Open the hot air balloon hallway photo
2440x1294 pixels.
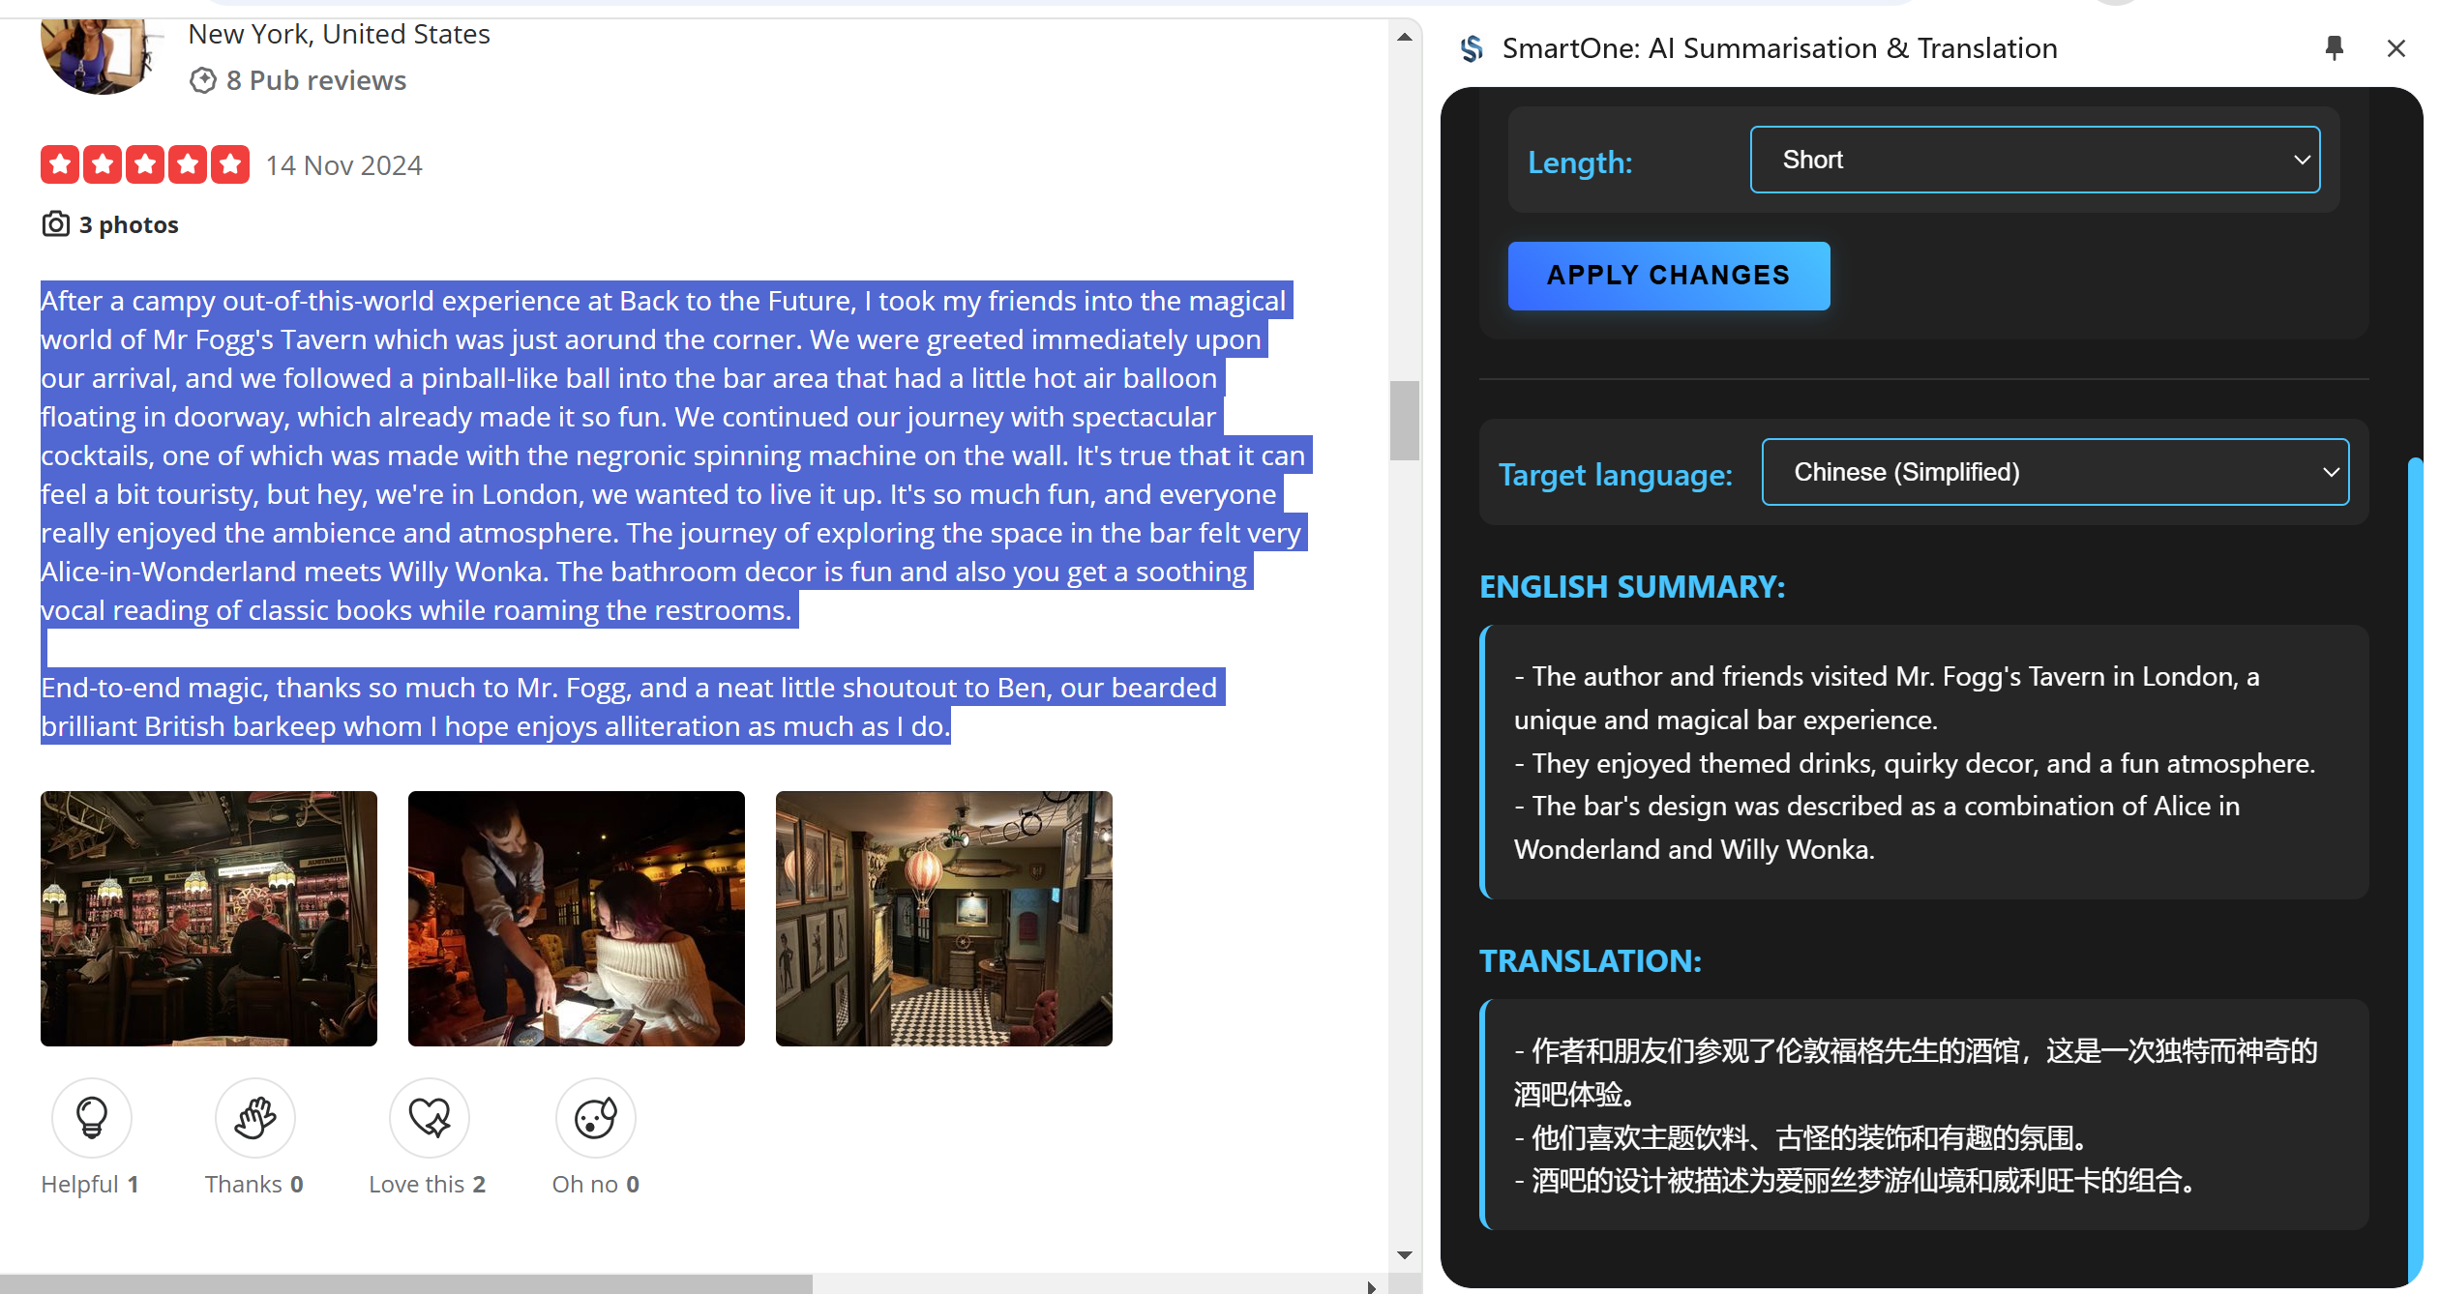pos(944,918)
